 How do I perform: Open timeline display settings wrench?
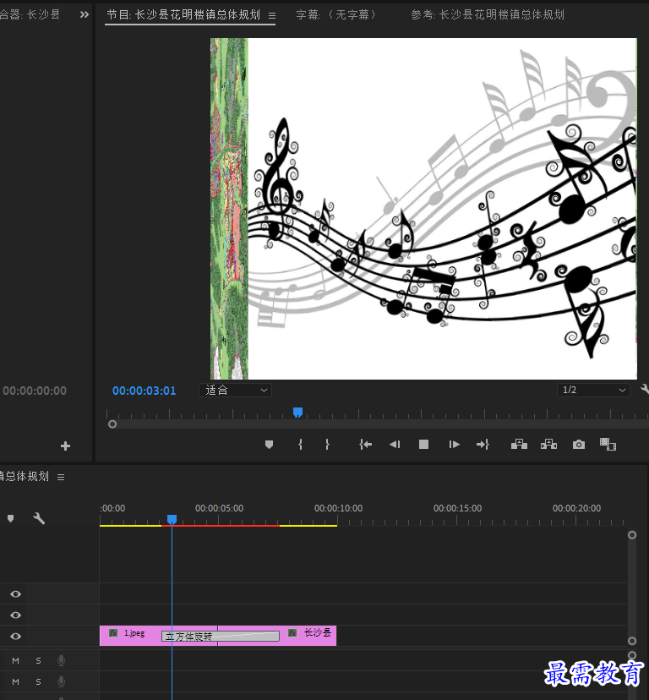[x=39, y=518]
